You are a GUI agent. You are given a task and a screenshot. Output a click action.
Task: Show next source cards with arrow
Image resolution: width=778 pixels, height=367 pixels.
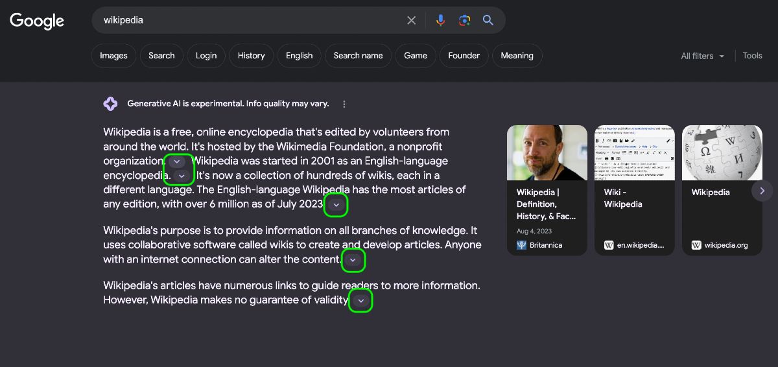(x=762, y=191)
